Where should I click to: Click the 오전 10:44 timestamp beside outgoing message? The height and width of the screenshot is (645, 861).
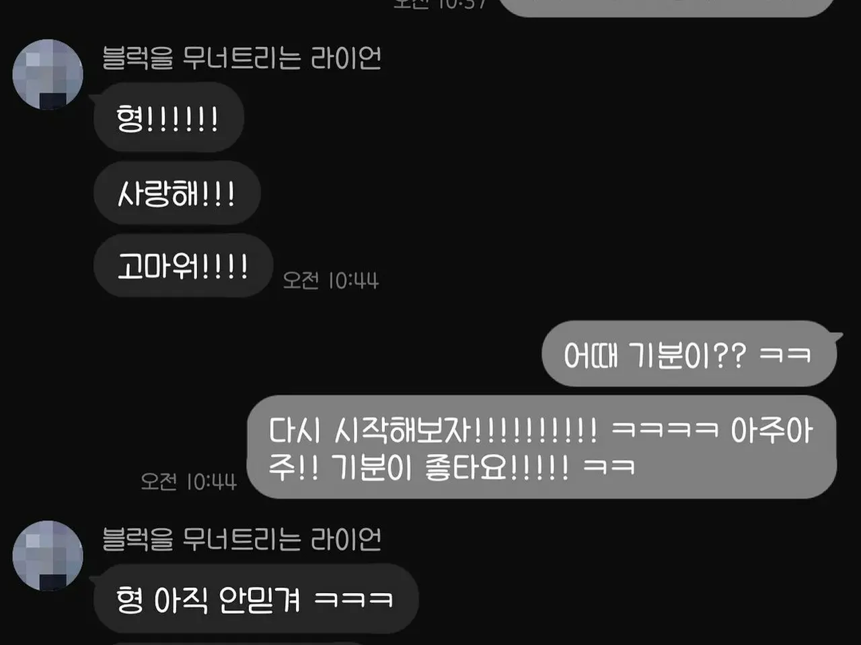[188, 481]
